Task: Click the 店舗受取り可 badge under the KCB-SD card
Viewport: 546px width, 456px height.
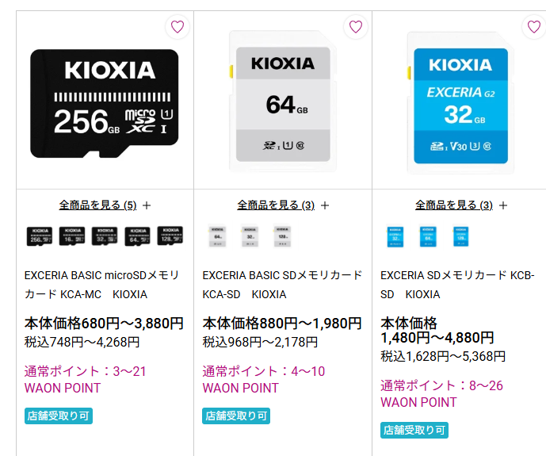Action: click(414, 431)
